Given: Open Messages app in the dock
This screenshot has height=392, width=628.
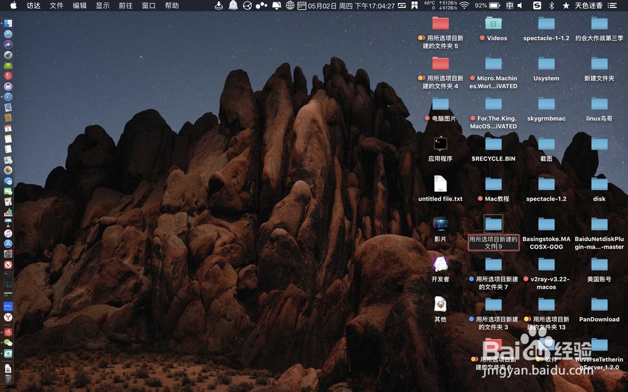Looking at the screenshot, I should [8, 181].
